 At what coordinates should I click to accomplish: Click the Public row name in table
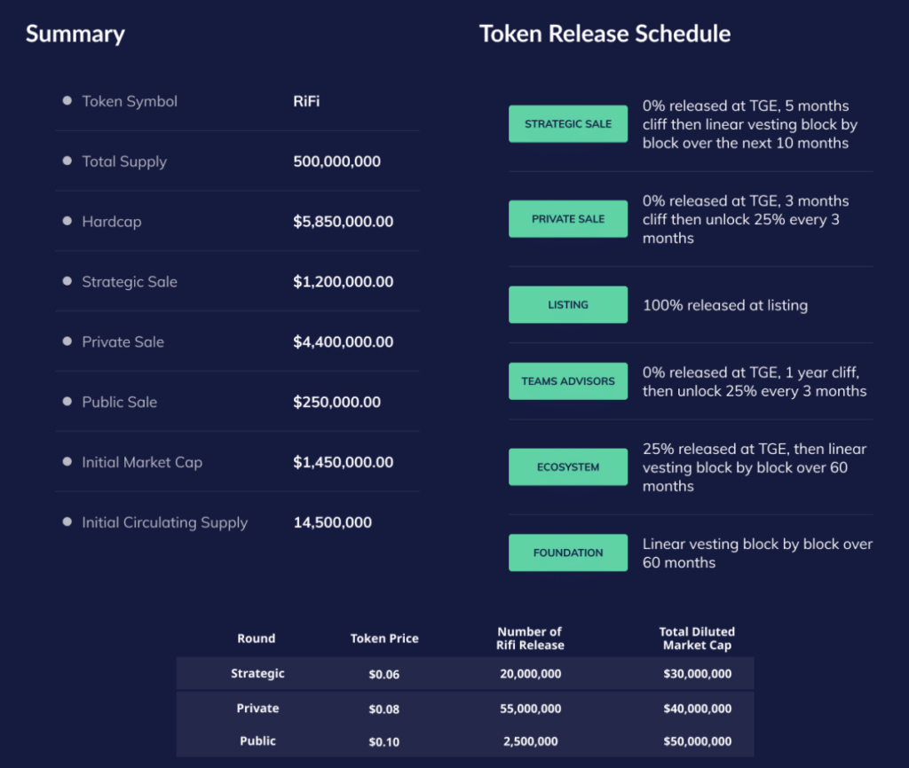(x=257, y=741)
